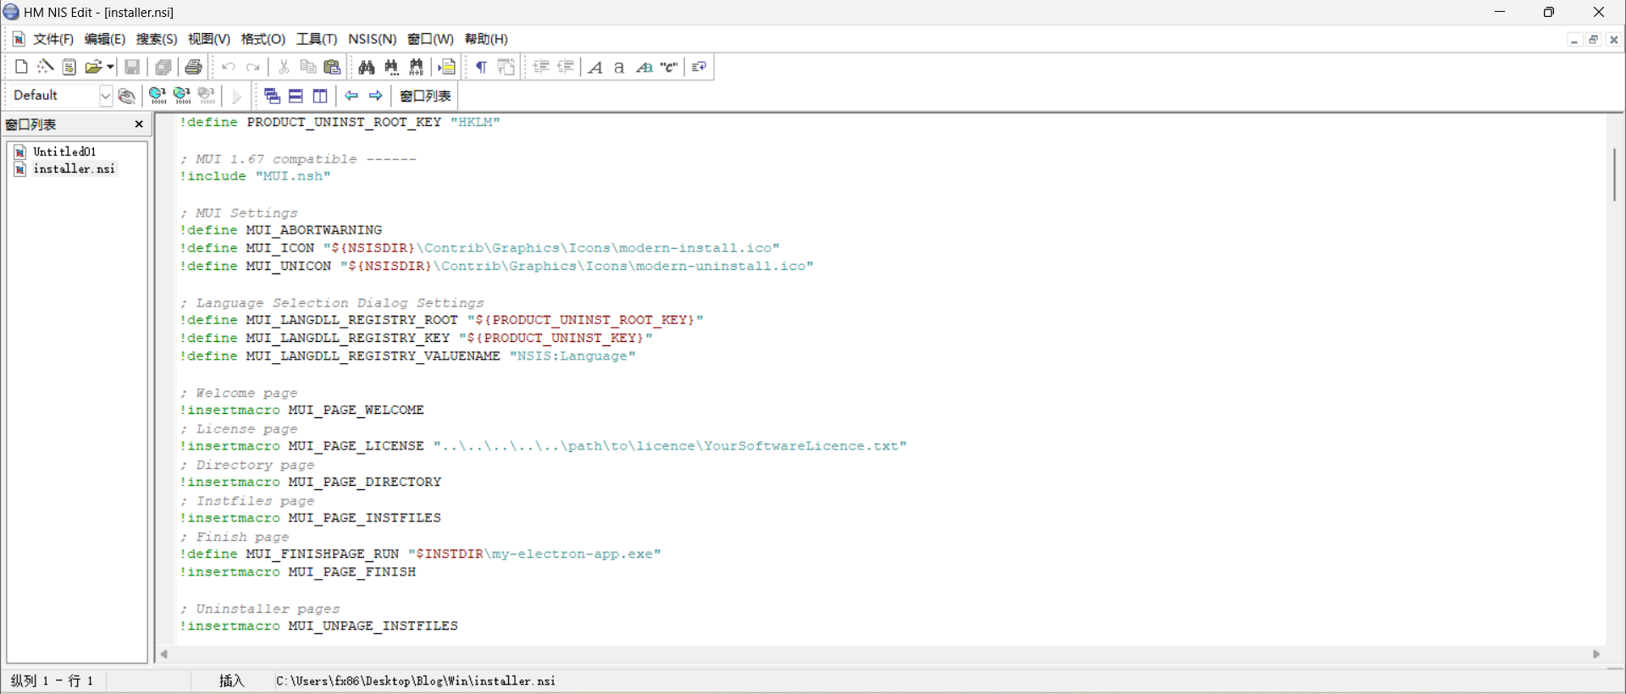The height and width of the screenshot is (694, 1626).
Task: Click the MUI_PAGE_LICENSE line in editor
Action: point(543,446)
